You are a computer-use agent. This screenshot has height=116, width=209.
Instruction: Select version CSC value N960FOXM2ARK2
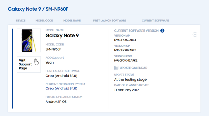tap(126, 60)
